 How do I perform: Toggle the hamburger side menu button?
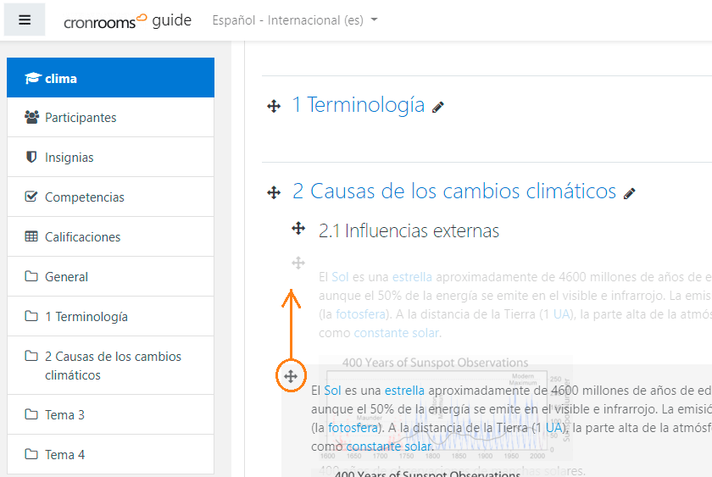[x=25, y=19]
